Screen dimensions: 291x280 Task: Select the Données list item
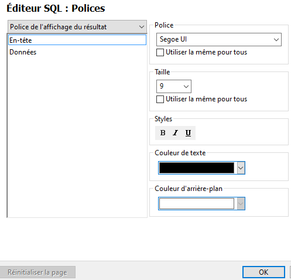pyautogui.click(x=77, y=52)
